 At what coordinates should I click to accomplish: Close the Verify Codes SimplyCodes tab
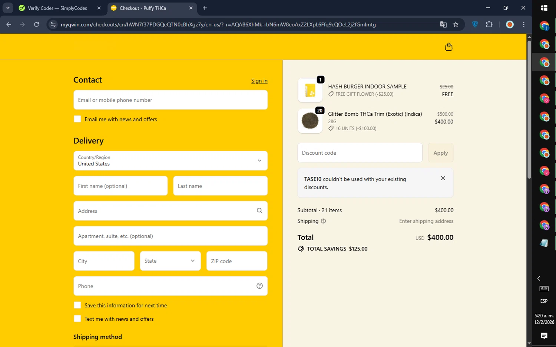pyautogui.click(x=99, y=8)
